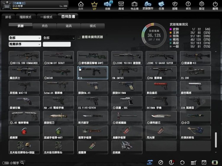Open the 武器製作 weapon crafting icon

pos(148,6)
